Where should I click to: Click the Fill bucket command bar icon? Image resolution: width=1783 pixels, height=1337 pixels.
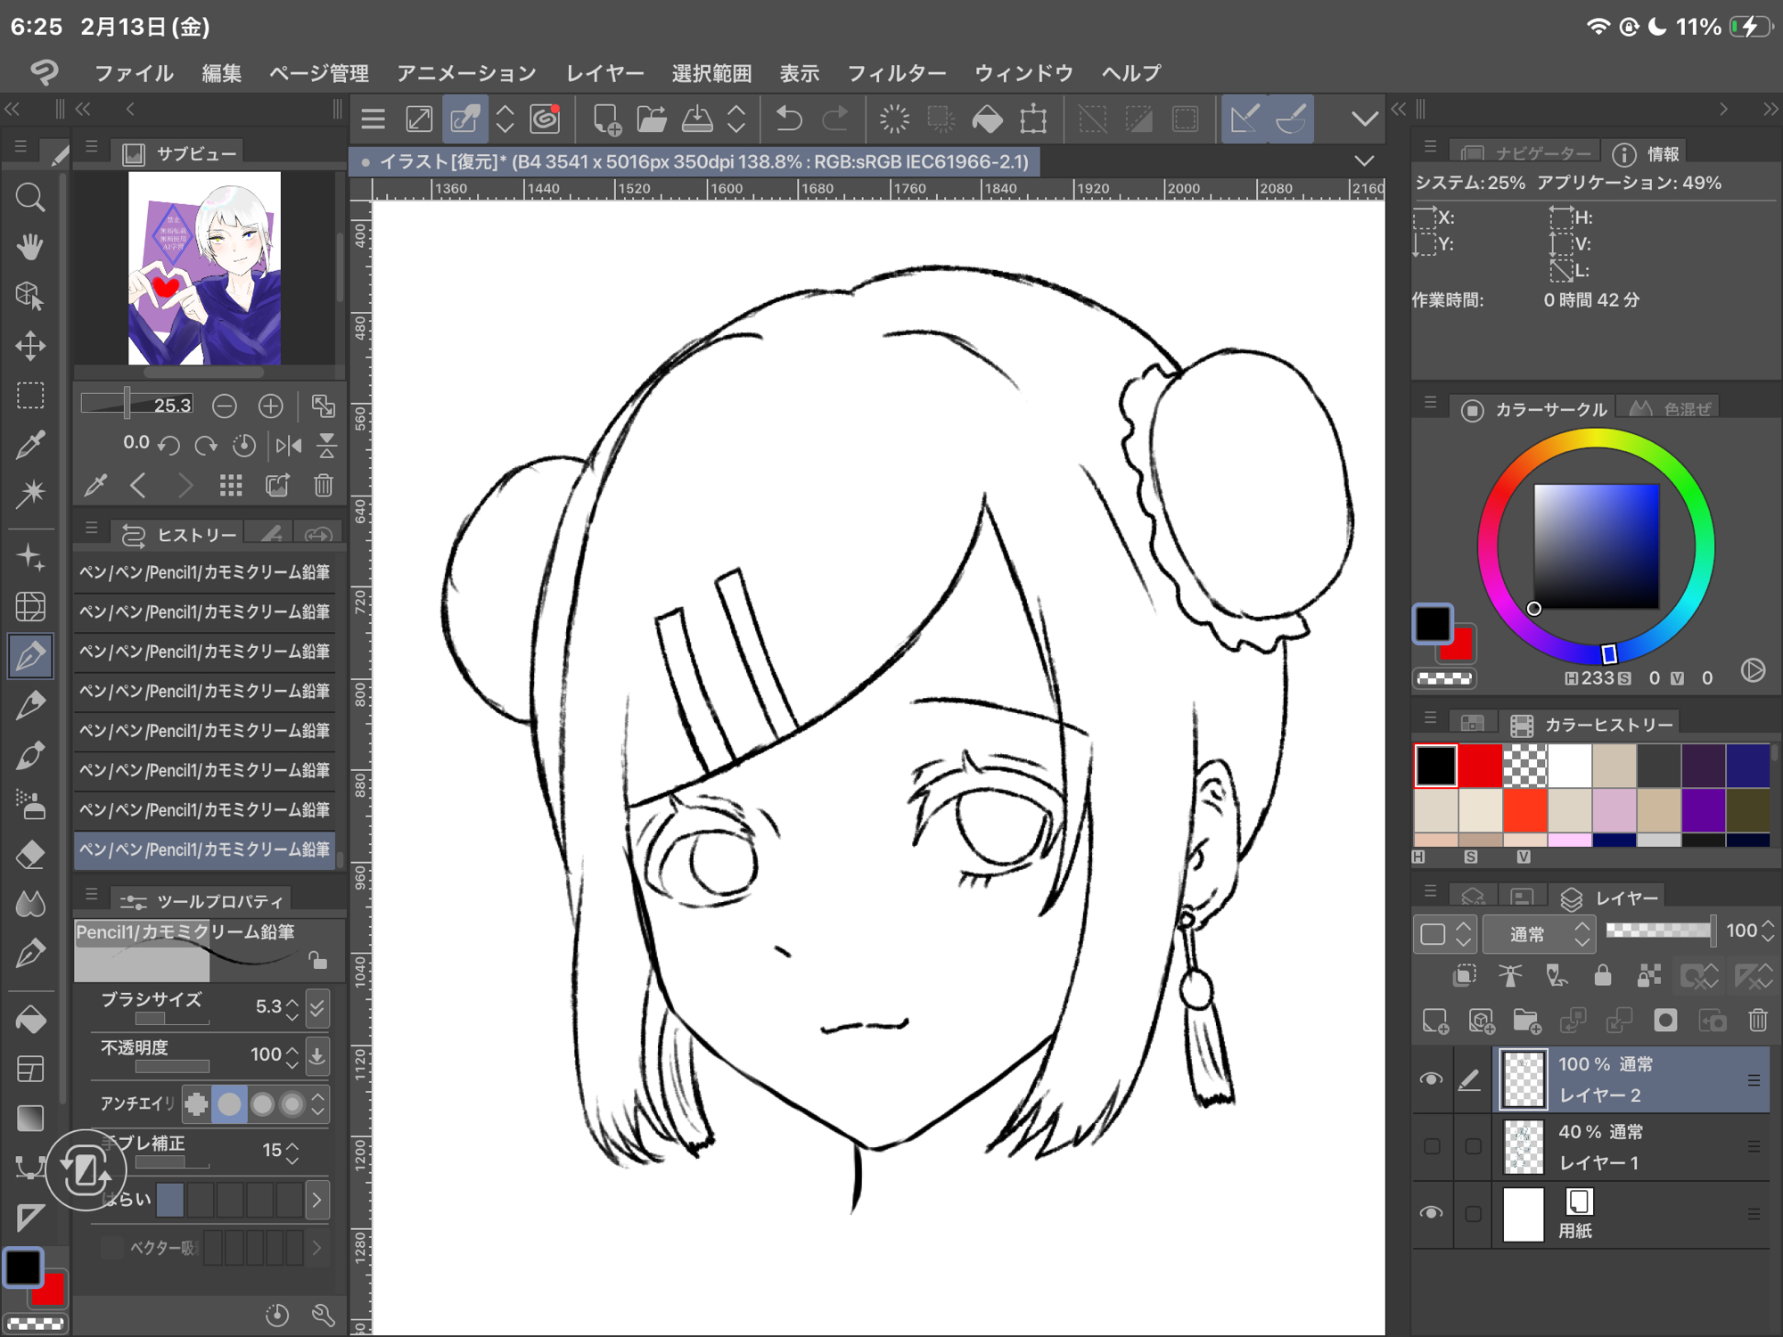pyautogui.click(x=987, y=119)
